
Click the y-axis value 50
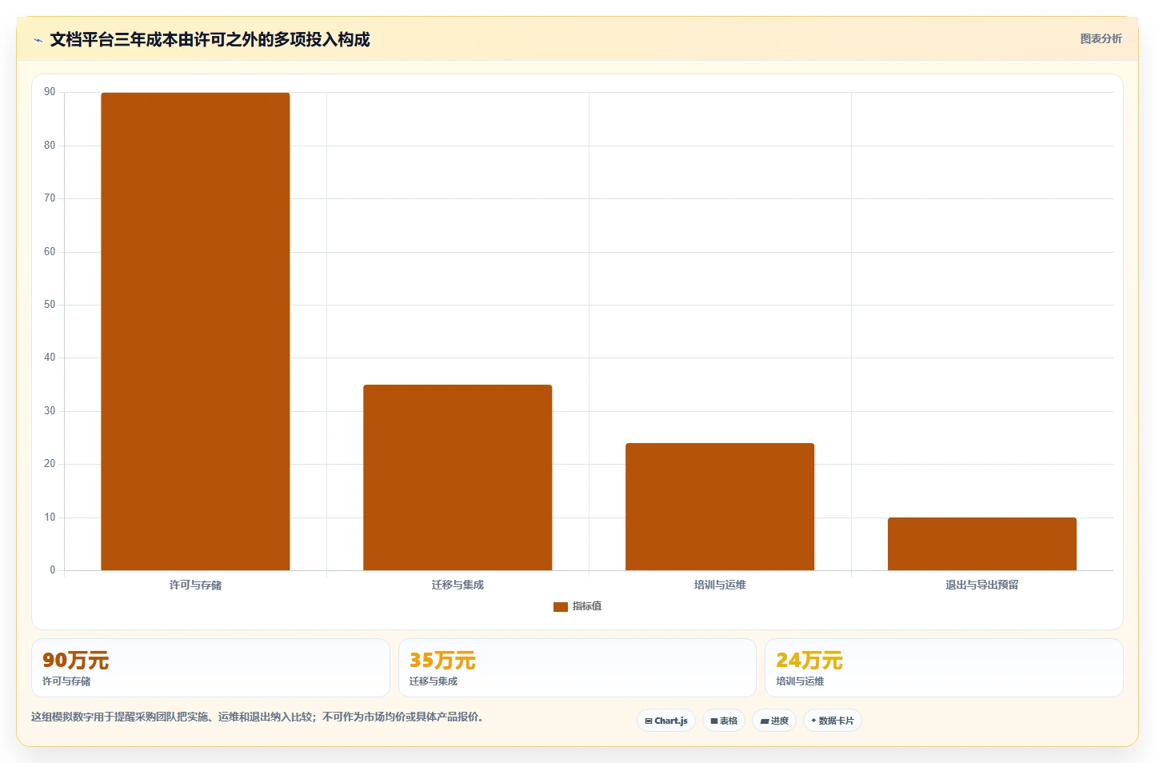(x=50, y=305)
